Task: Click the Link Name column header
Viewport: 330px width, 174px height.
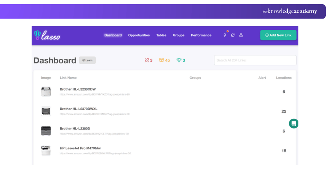Action: 68,78
